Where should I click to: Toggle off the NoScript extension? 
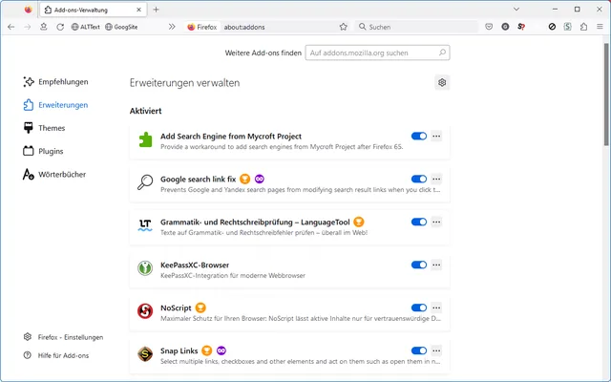click(x=418, y=308)
